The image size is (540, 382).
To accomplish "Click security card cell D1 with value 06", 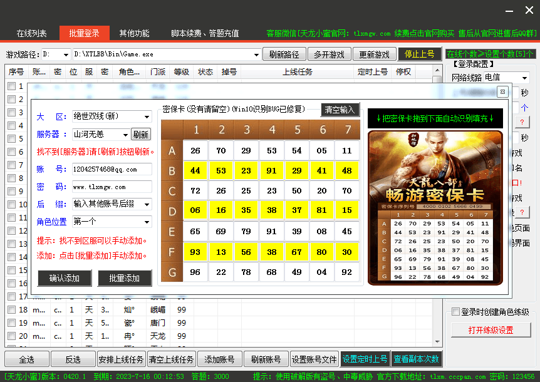I will click(x=195, y=210).
